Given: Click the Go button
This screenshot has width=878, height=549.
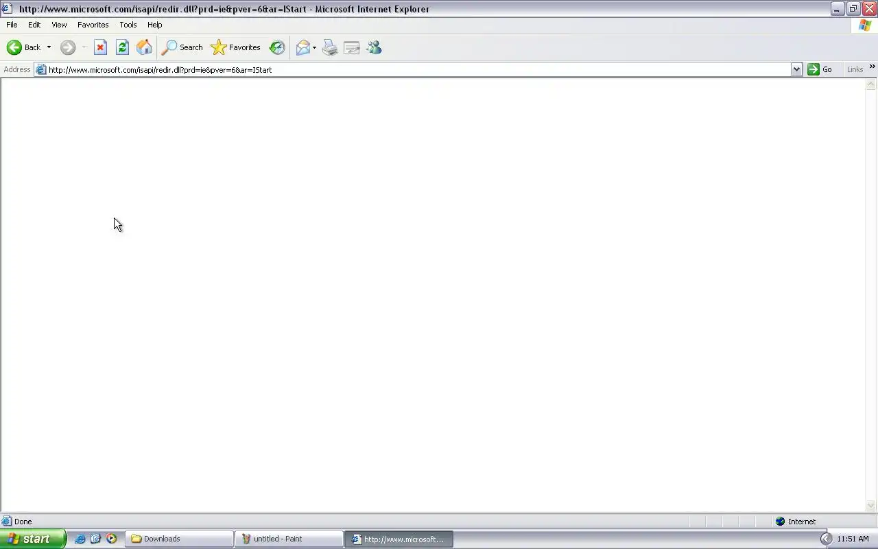Looking at the screenshot, I should (x=820, y=69).
